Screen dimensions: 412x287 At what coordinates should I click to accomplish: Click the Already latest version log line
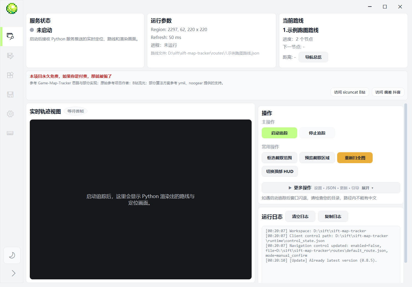pyautogui.click(x=321, y=260)
